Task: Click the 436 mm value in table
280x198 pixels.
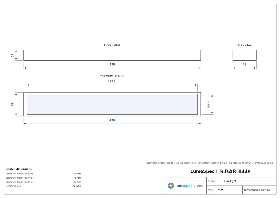Action: click(x=77, y=174)
